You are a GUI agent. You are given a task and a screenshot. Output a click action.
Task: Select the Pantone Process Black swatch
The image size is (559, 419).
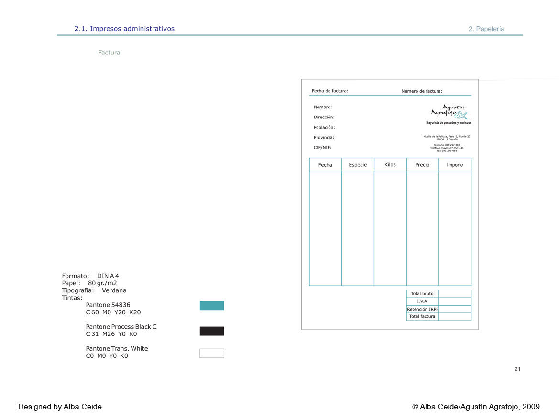click(x=212, y=331)
